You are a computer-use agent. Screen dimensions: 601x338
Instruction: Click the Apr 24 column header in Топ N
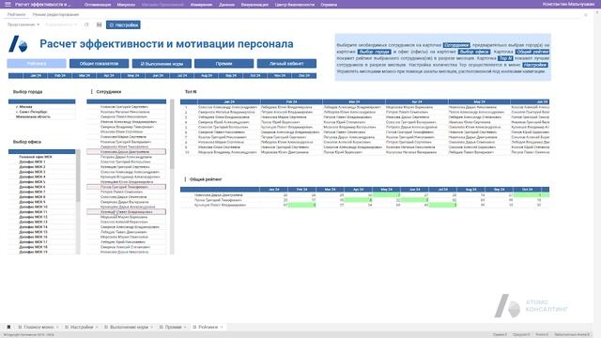[x=417, y=102]
